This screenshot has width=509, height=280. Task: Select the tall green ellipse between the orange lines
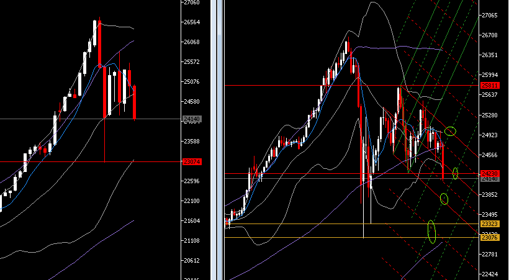coord(431,232)
